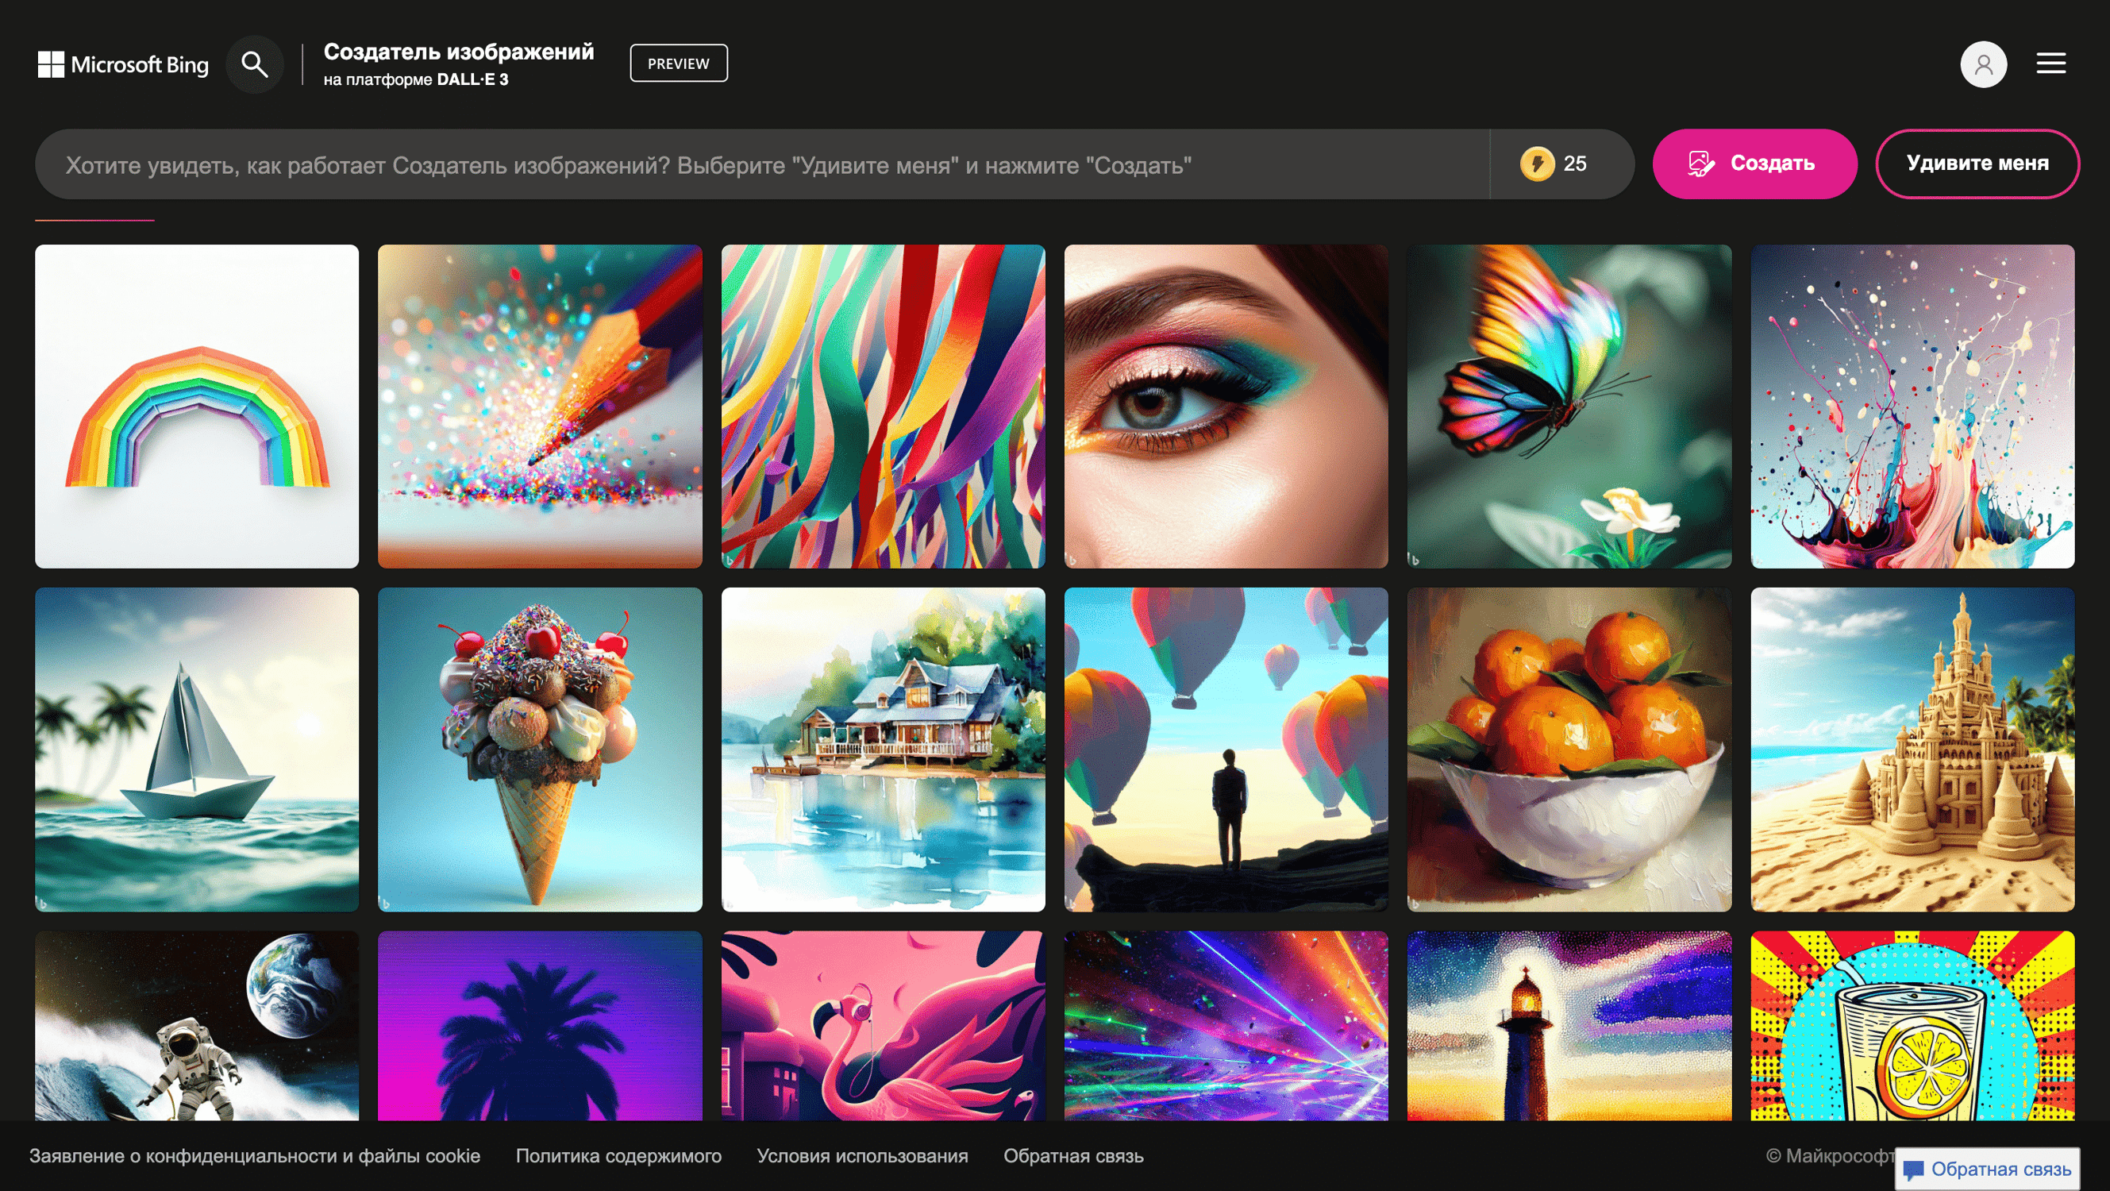Open the Политика содержимого link
Viewport: 2110px width, 1191px height.
[x=618, y=1156]
